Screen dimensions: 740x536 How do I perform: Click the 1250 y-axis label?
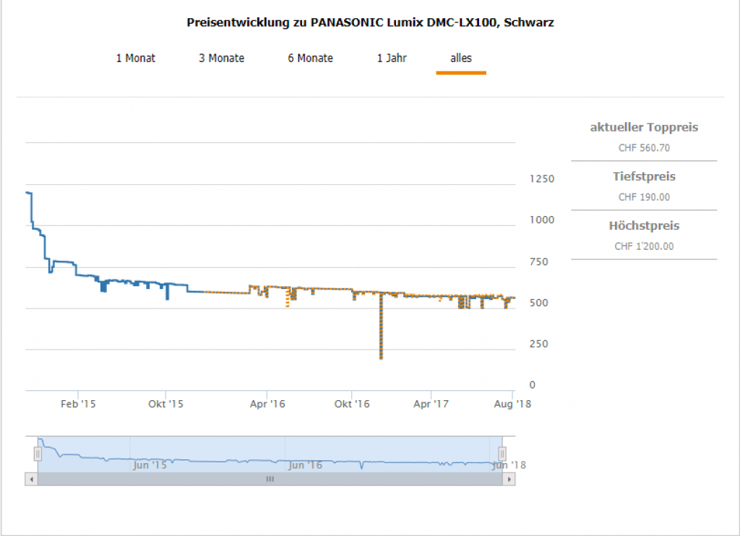point(542,179)
